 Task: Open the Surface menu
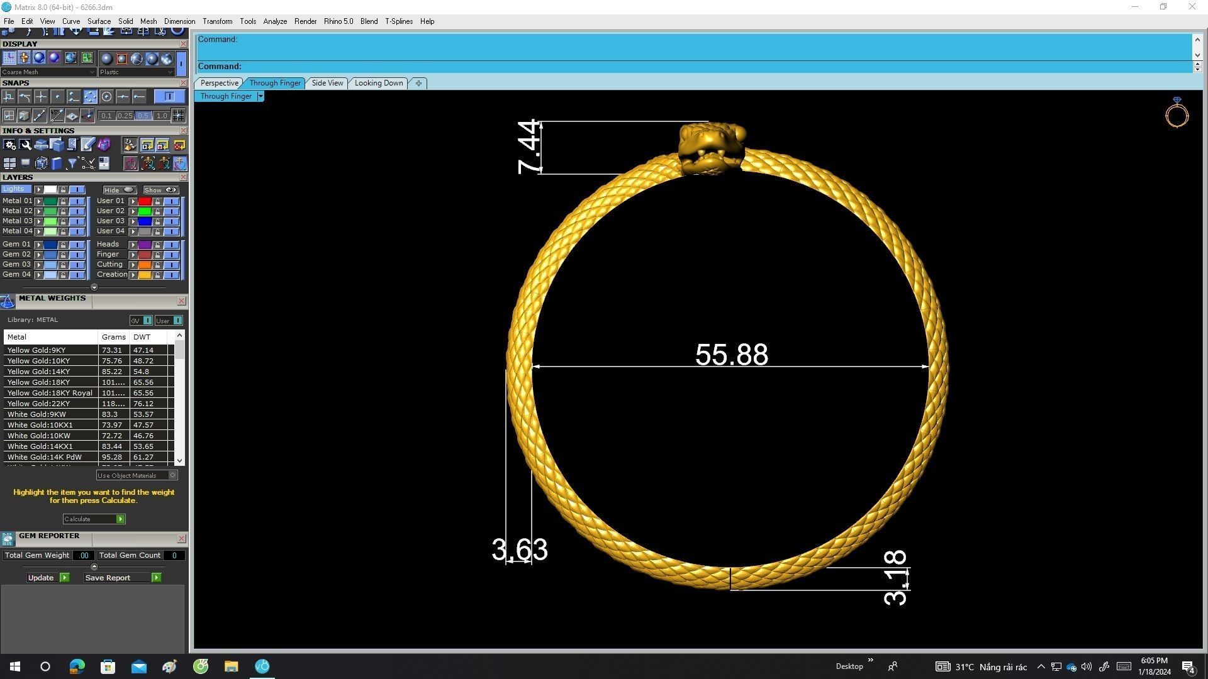point(99,21)
